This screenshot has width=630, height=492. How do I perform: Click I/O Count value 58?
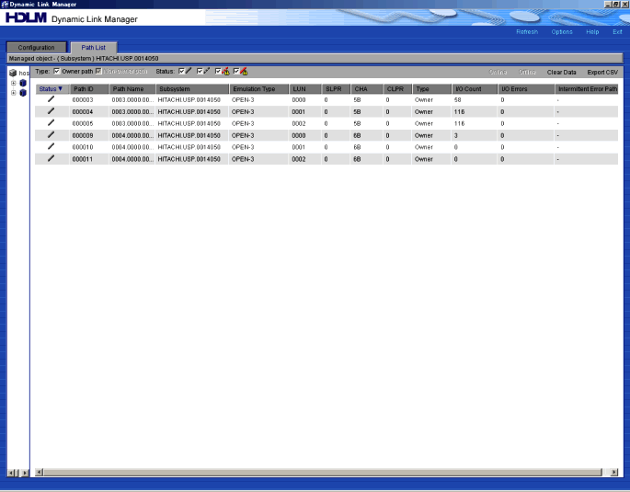coord(458,99)
